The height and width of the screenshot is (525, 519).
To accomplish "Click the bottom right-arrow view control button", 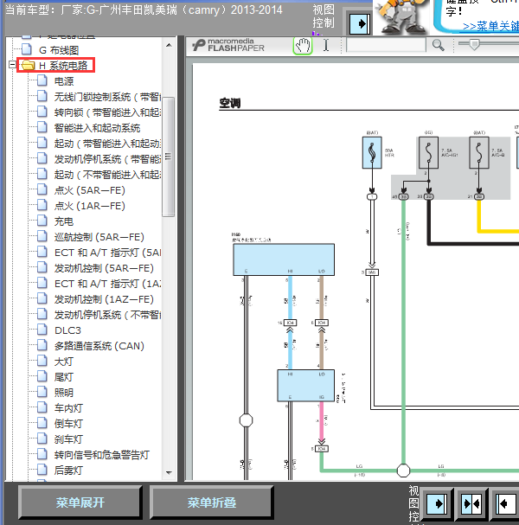I will point(437,504).
